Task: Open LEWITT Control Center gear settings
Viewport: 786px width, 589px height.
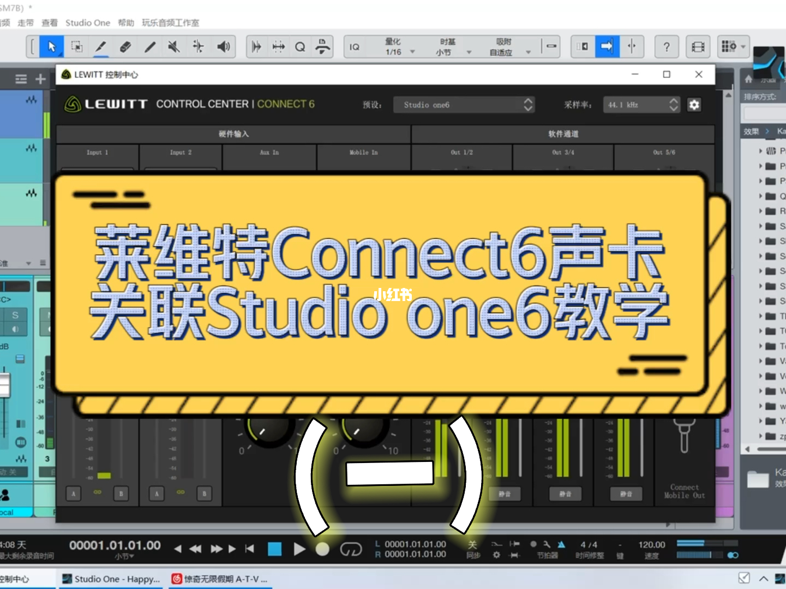Action: [694, 105]
